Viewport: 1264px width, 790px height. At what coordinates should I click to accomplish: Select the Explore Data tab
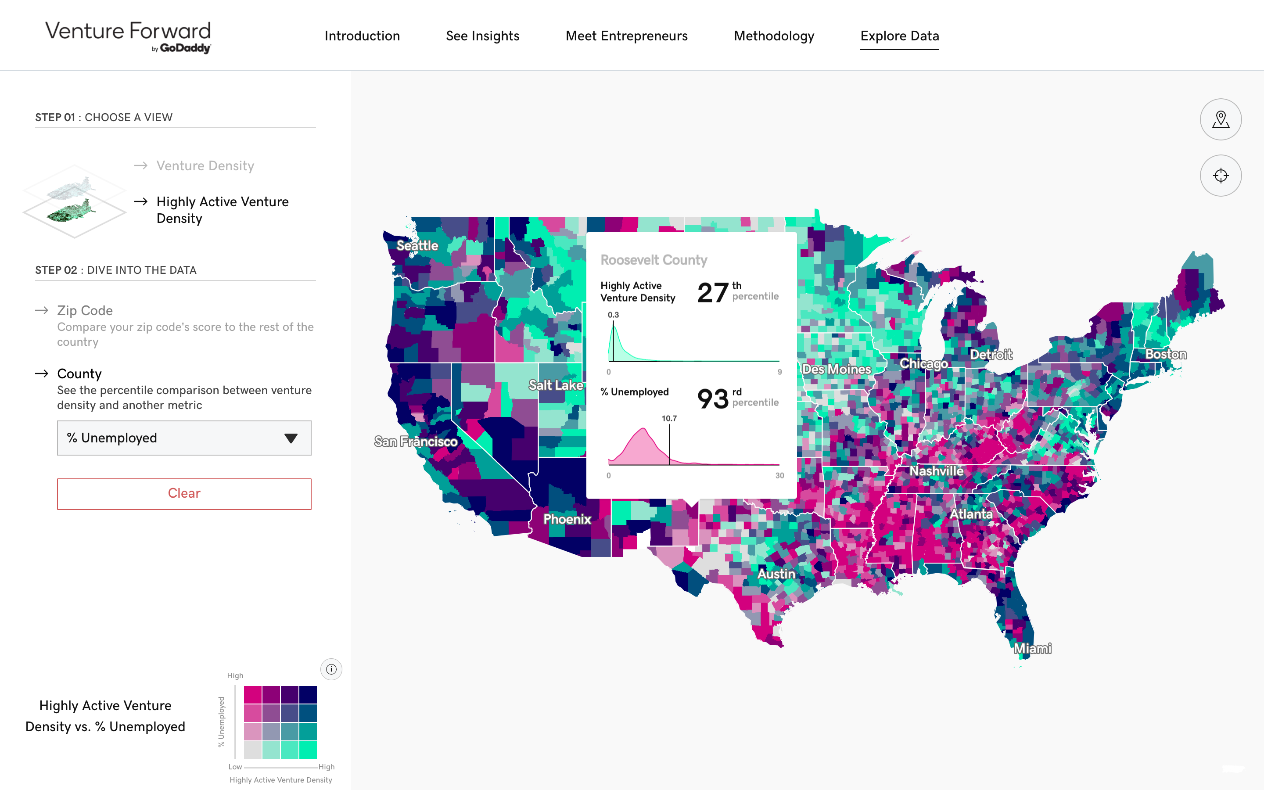point(899,36)
